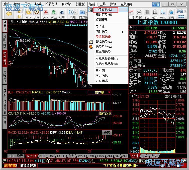This screenshot has height=170, width=189.
Task: Switch to the KDJ indicator tab
Action: click(42, 156)
